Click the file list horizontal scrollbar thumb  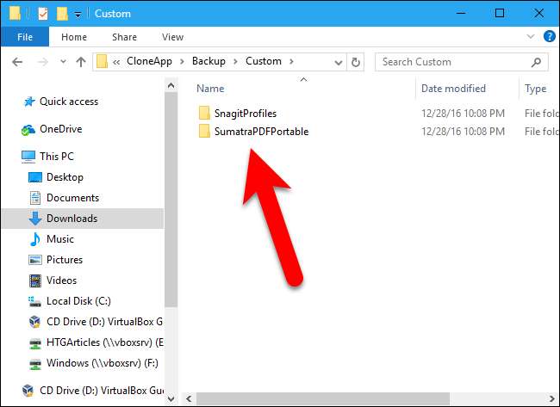coord(323,398)
